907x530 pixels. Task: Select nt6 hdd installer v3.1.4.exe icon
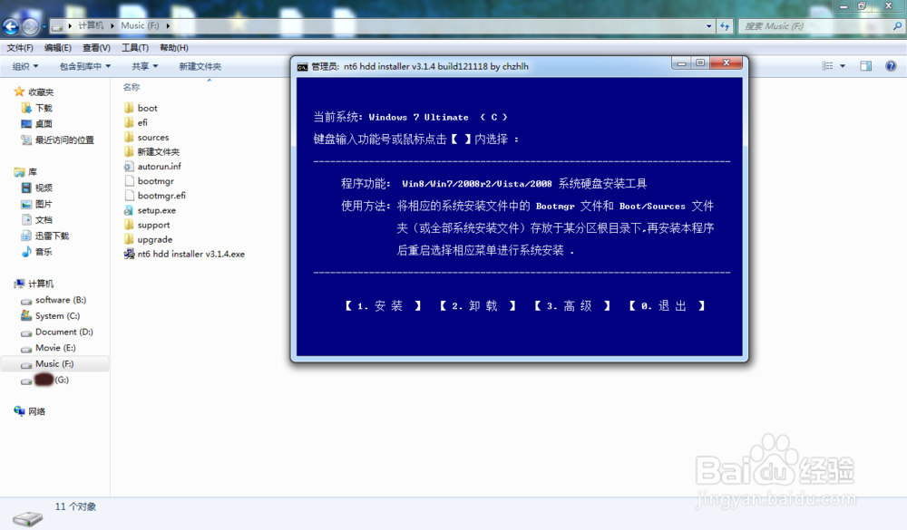pos(129,254)
